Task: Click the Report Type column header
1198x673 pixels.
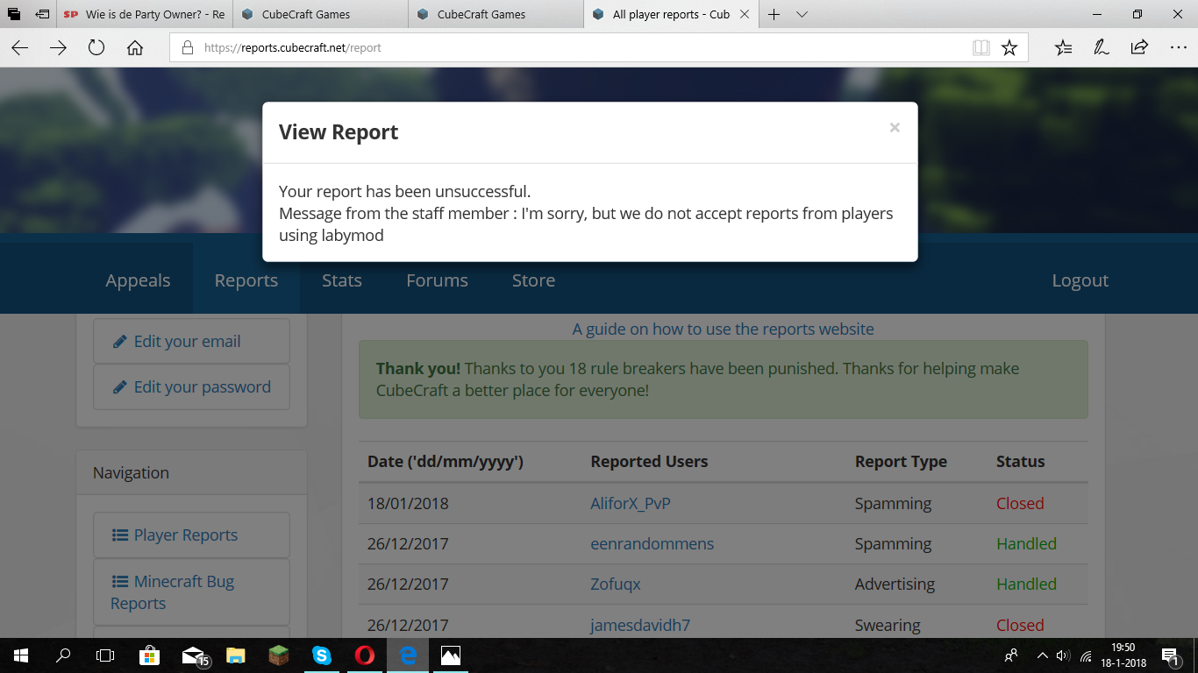Action: (901, 462)
